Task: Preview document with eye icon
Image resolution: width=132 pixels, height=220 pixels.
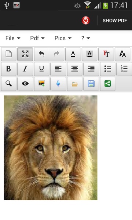Action: pyautogui.click(x=25, y=84)
